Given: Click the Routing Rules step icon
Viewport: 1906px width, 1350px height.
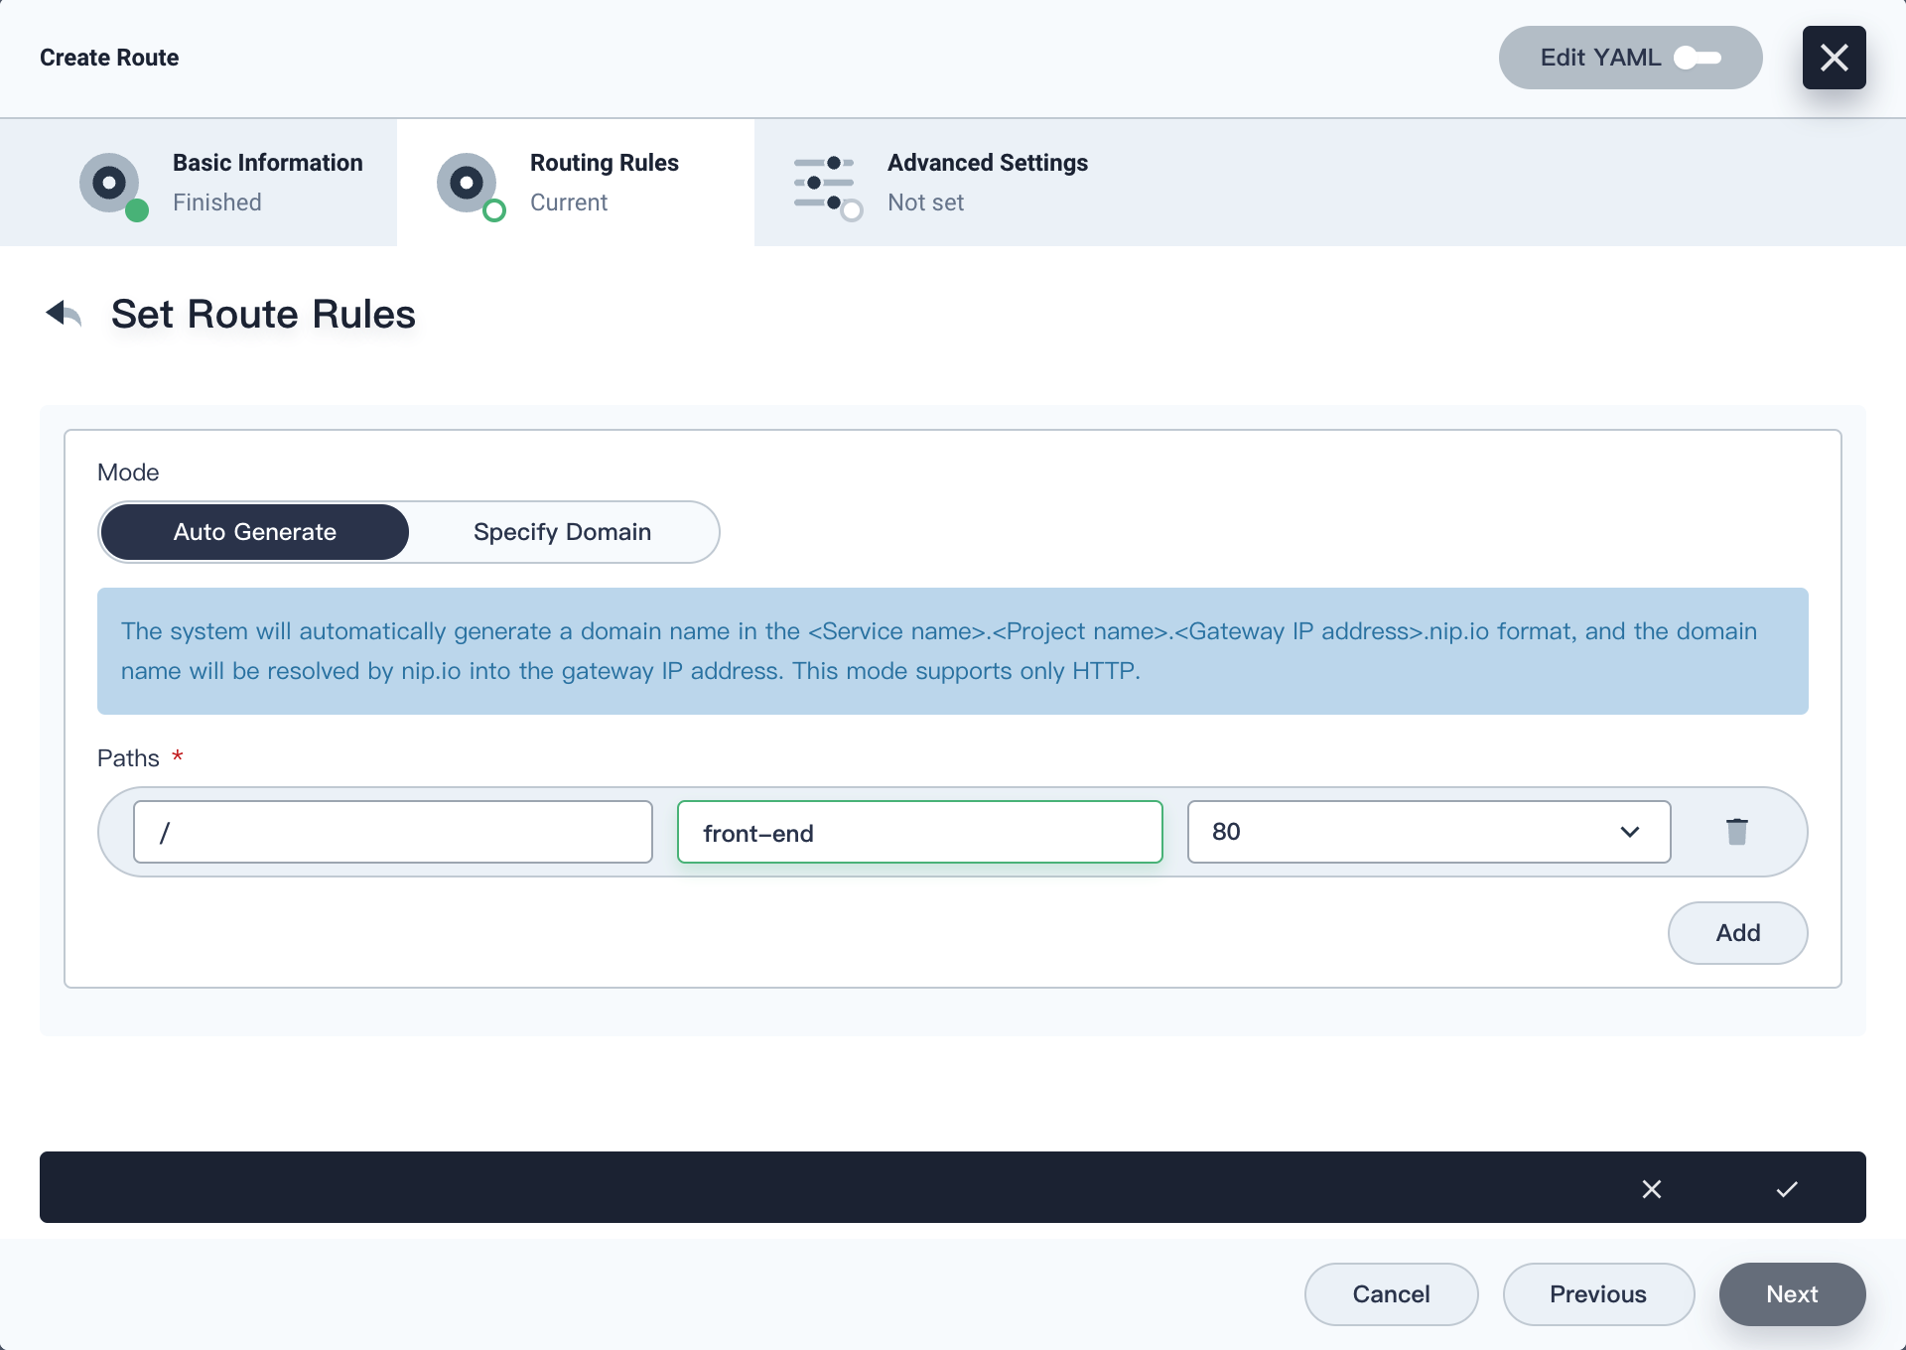Looking at the screenshot, I should pos(468,183).
